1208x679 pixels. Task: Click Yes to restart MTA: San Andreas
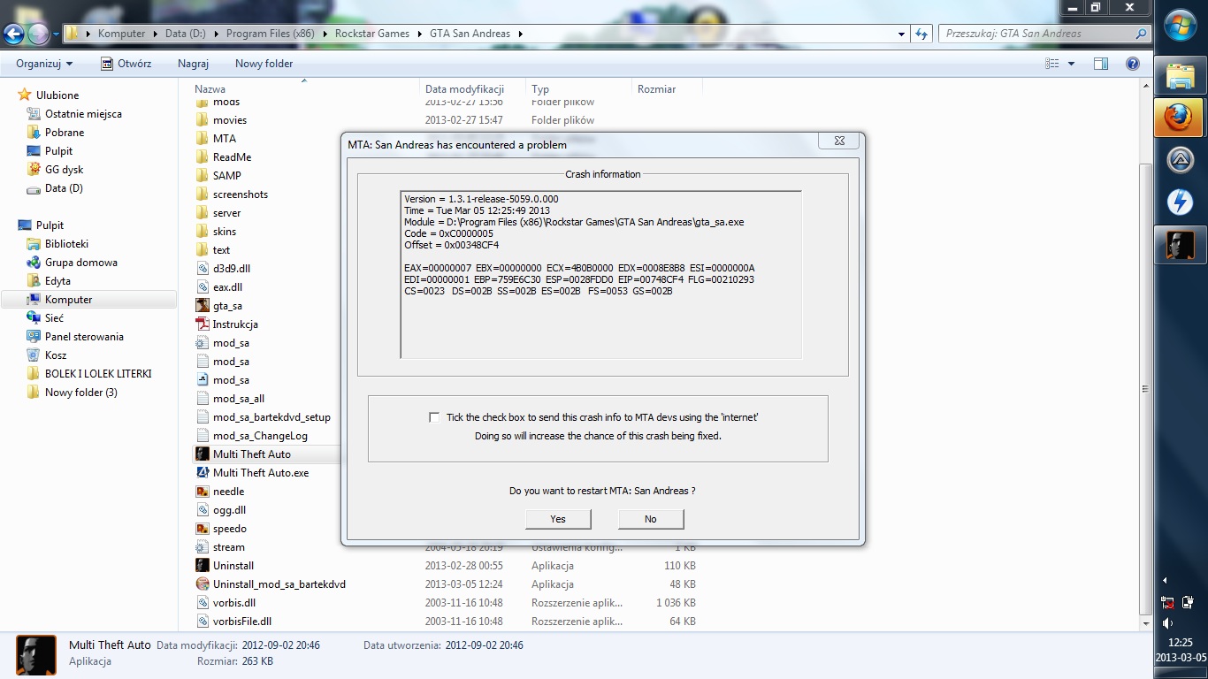pos(558,519)
